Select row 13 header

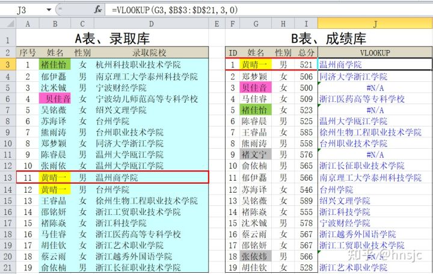[x=8, y=177]
